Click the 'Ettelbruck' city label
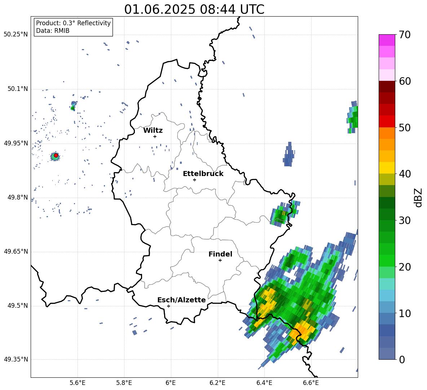 click(x=203, y=174)
